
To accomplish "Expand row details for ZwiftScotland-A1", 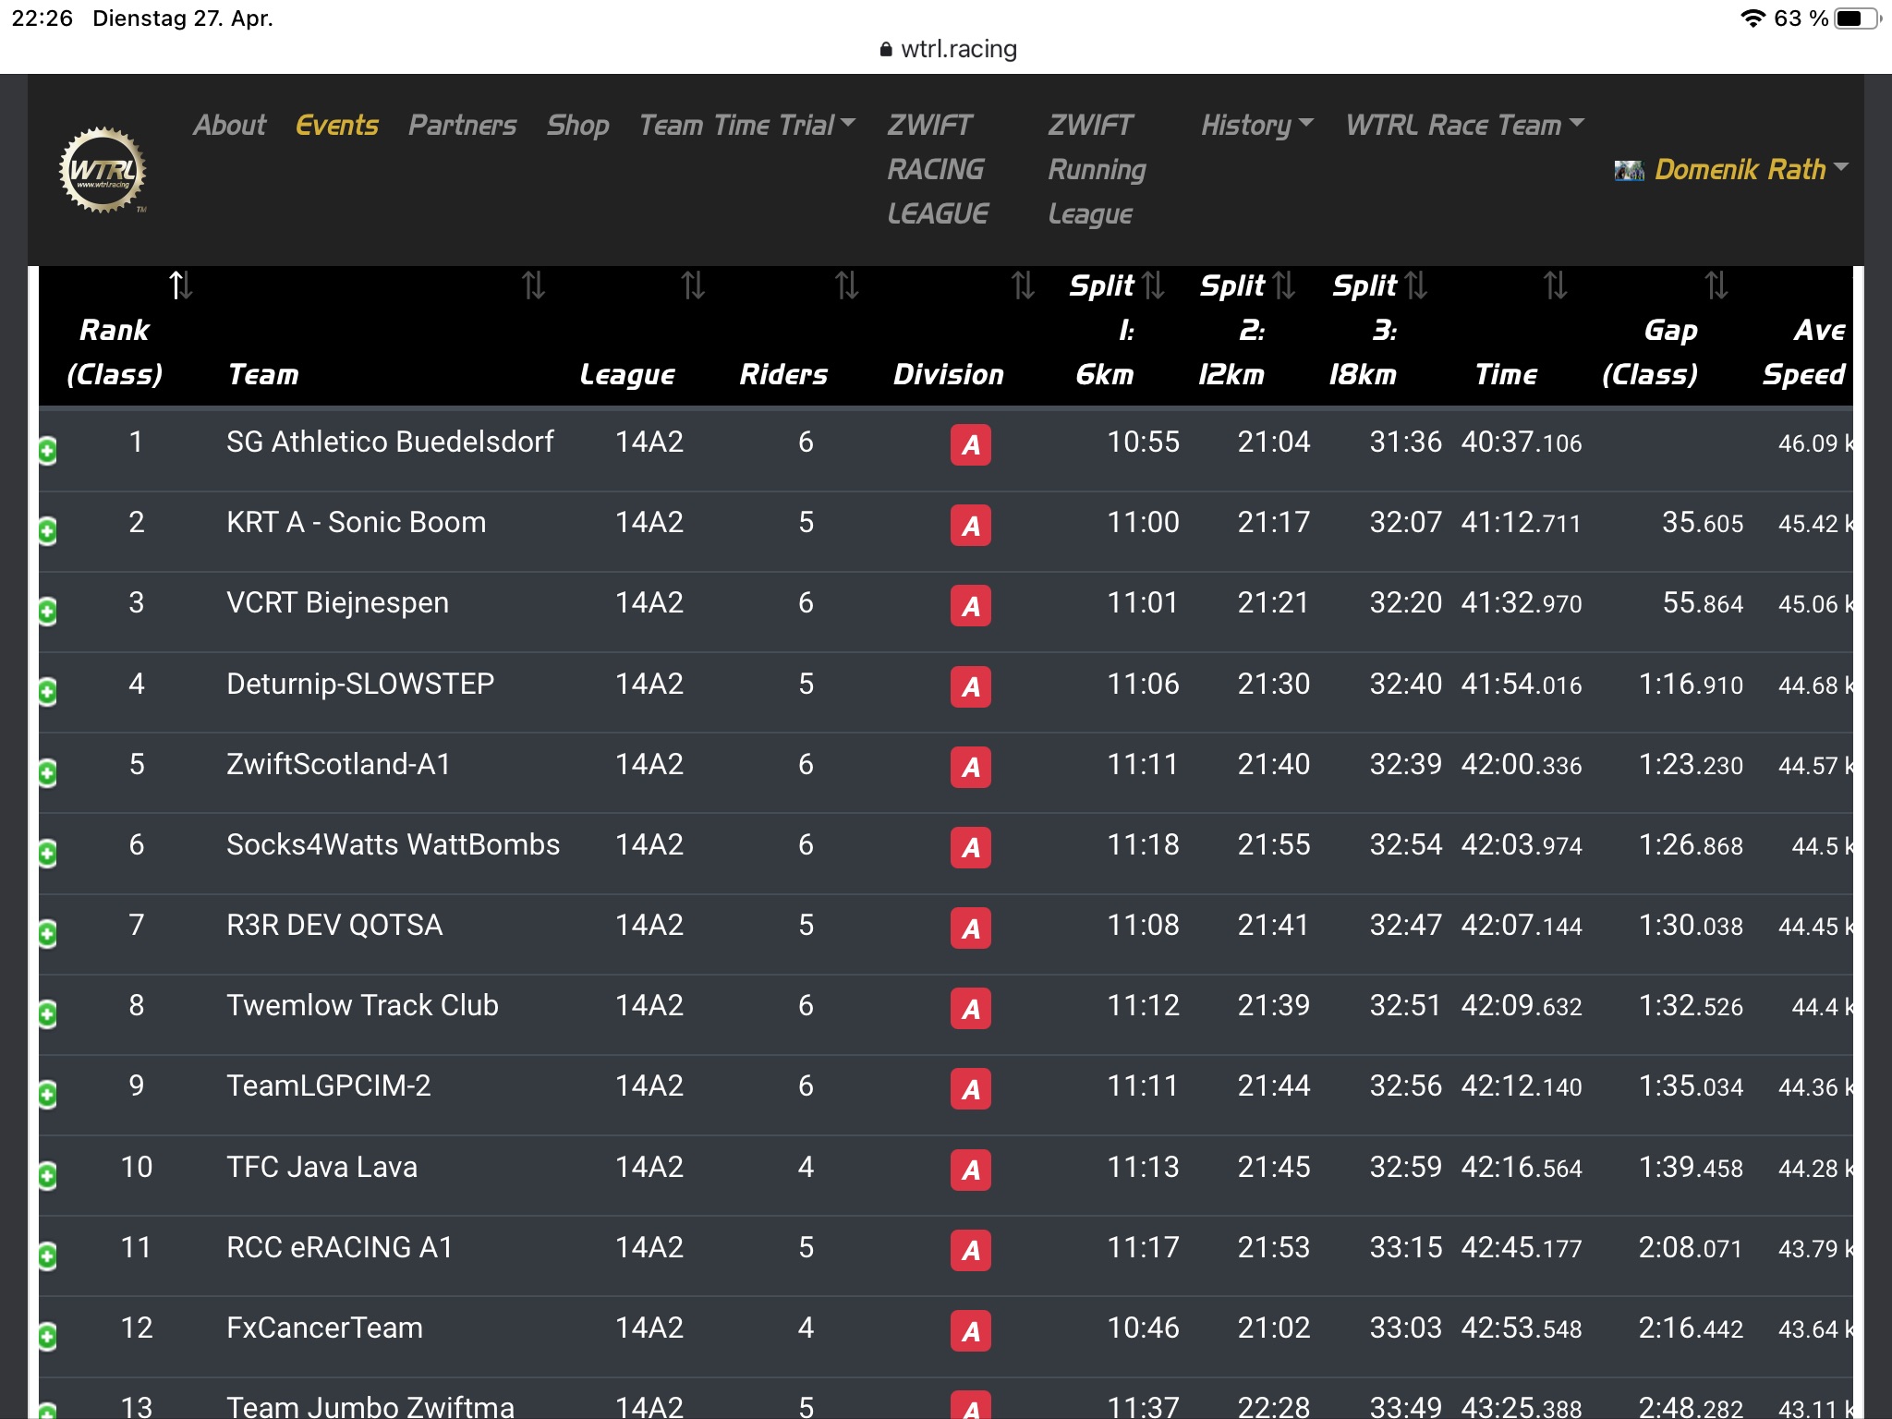I will (x=47, y=773).
